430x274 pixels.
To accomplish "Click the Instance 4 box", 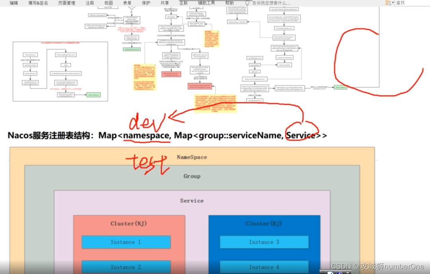I will tap(264, 267).
